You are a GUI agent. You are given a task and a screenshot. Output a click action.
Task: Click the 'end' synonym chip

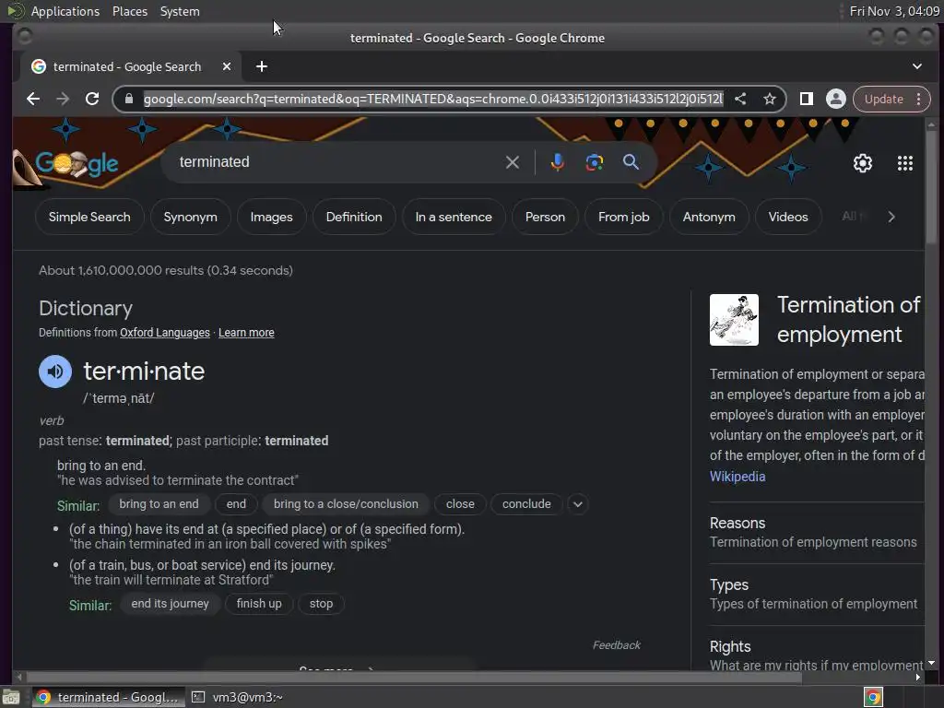236,504
